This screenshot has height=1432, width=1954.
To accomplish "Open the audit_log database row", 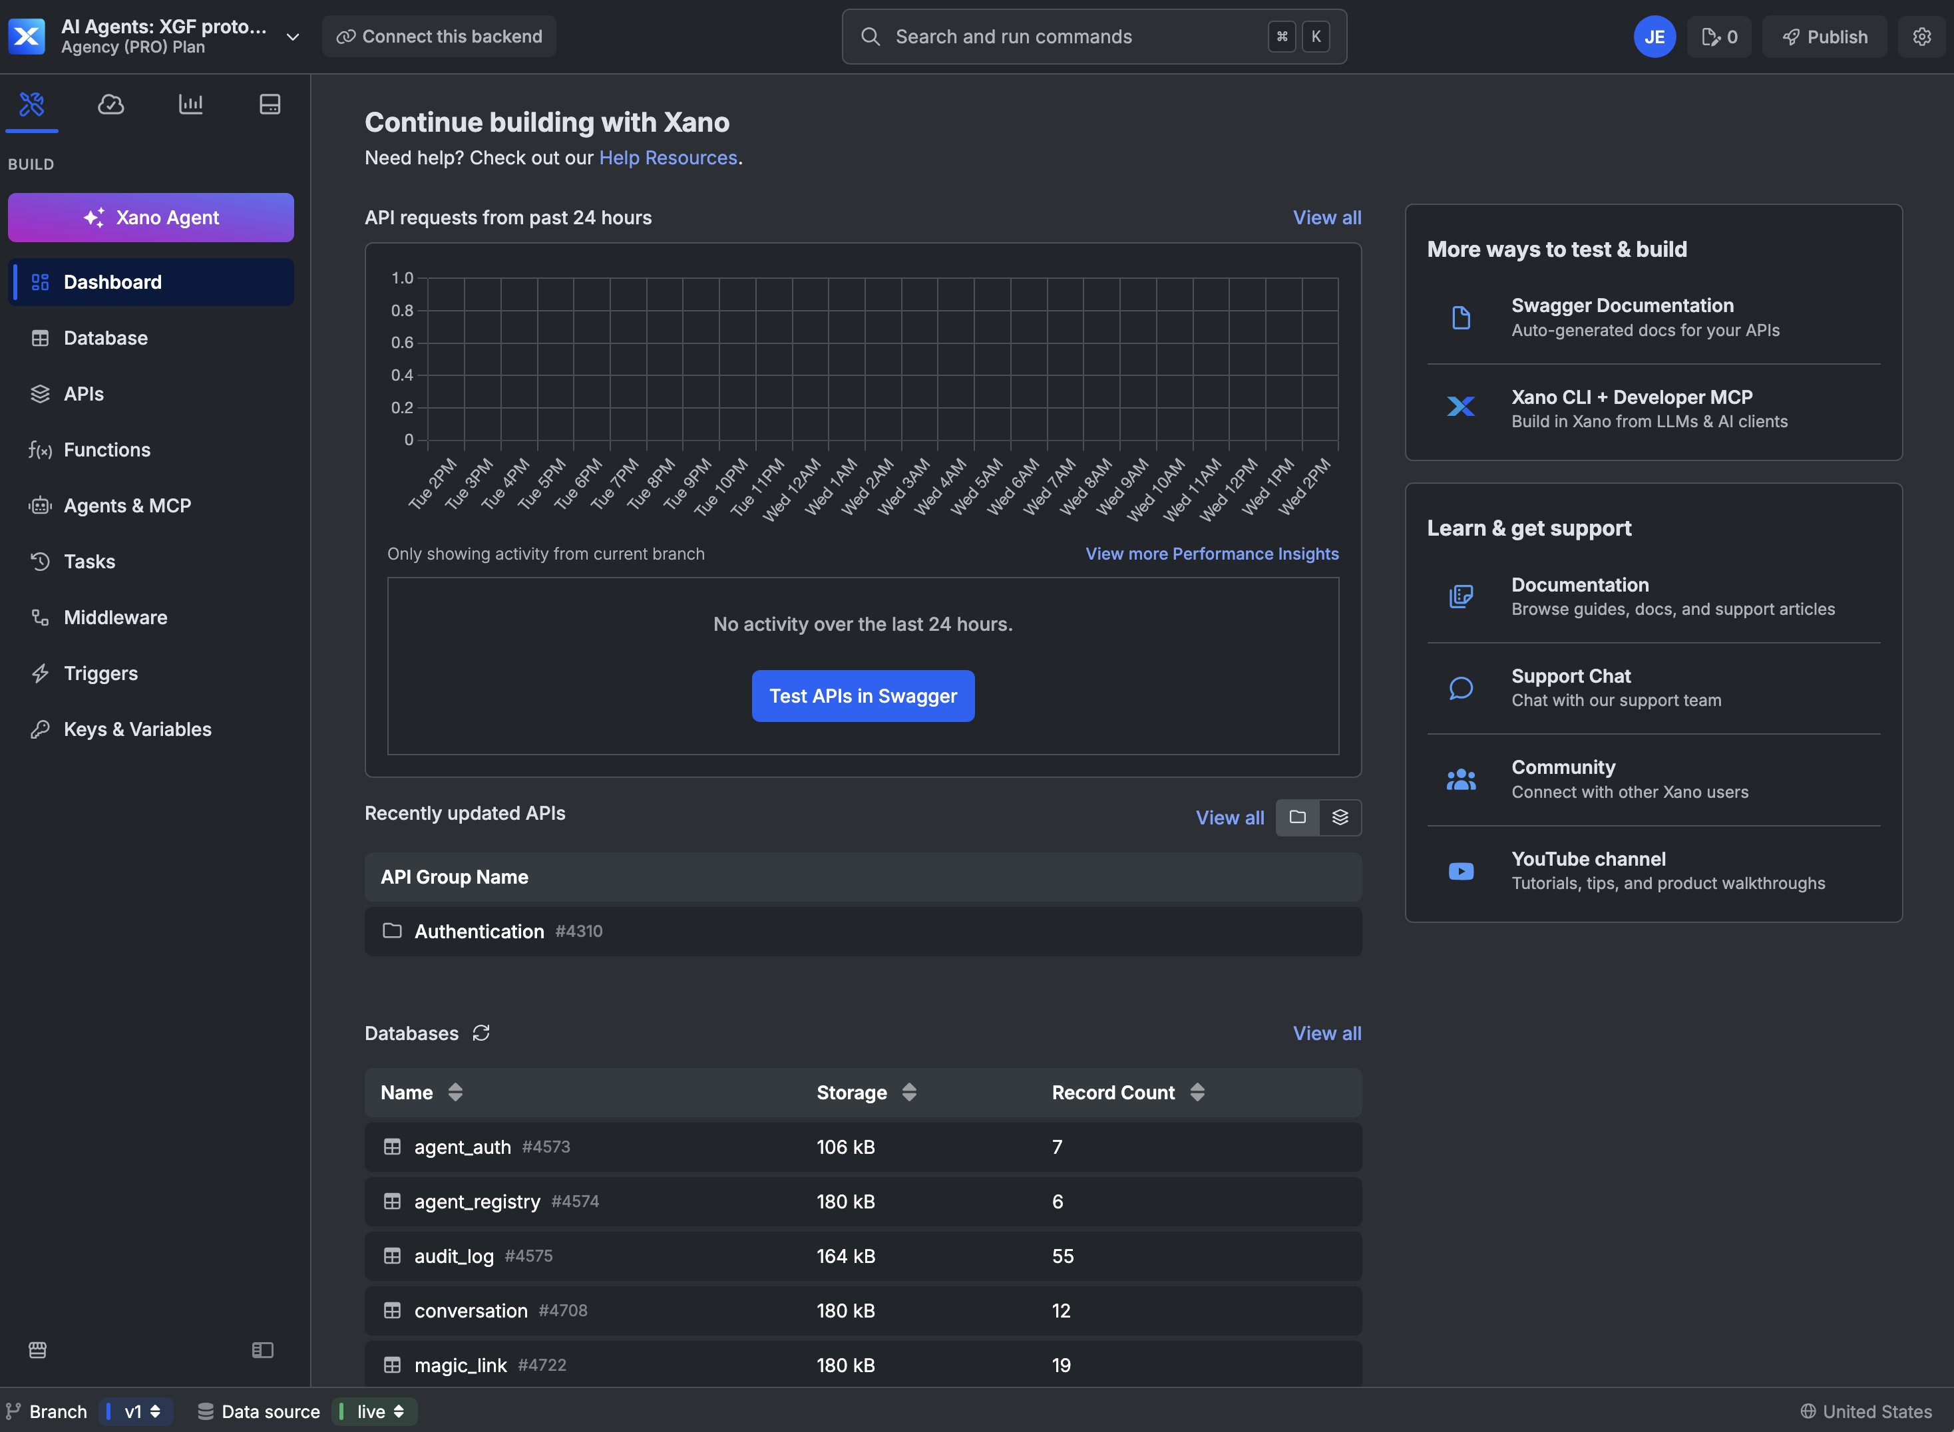I will (863, 1256).
